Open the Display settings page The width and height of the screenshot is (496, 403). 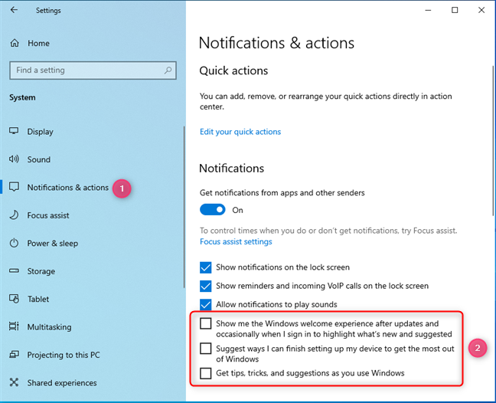pyautogui.click(x=40, y=131)
